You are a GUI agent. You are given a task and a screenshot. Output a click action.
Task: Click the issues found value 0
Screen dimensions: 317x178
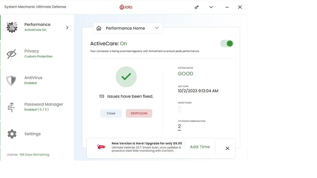pyautogui.click(x=179, y=108)
